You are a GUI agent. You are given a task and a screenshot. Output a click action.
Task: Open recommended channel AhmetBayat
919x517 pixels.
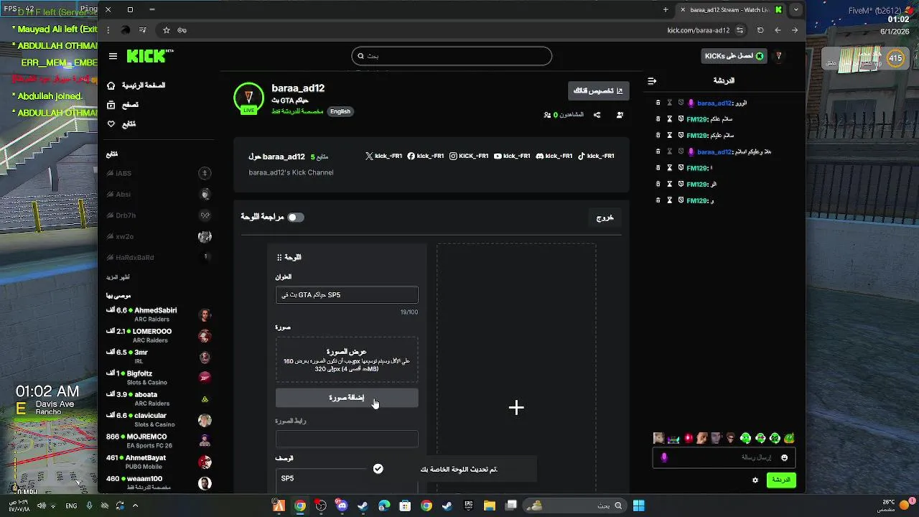159,462
